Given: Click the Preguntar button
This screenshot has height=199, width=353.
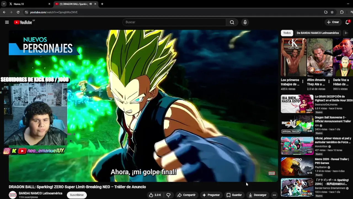Looking at the screenshot, I should (211, 195).
